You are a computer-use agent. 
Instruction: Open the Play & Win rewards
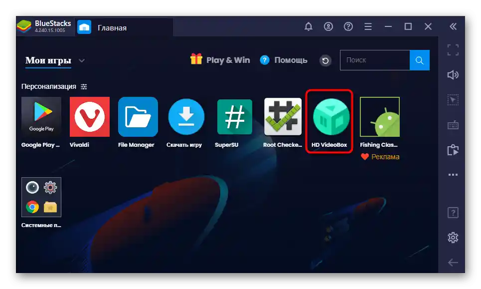[x=220, y=60]
